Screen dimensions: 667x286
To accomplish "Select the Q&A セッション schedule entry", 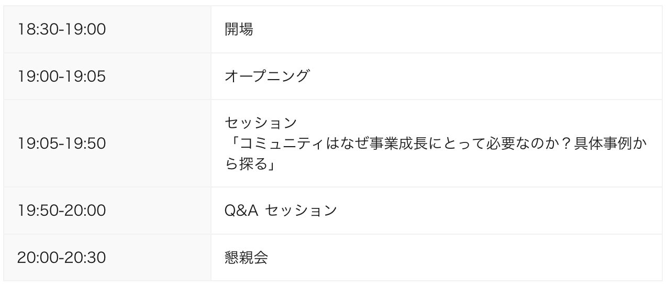I will (x=280, y=211).
